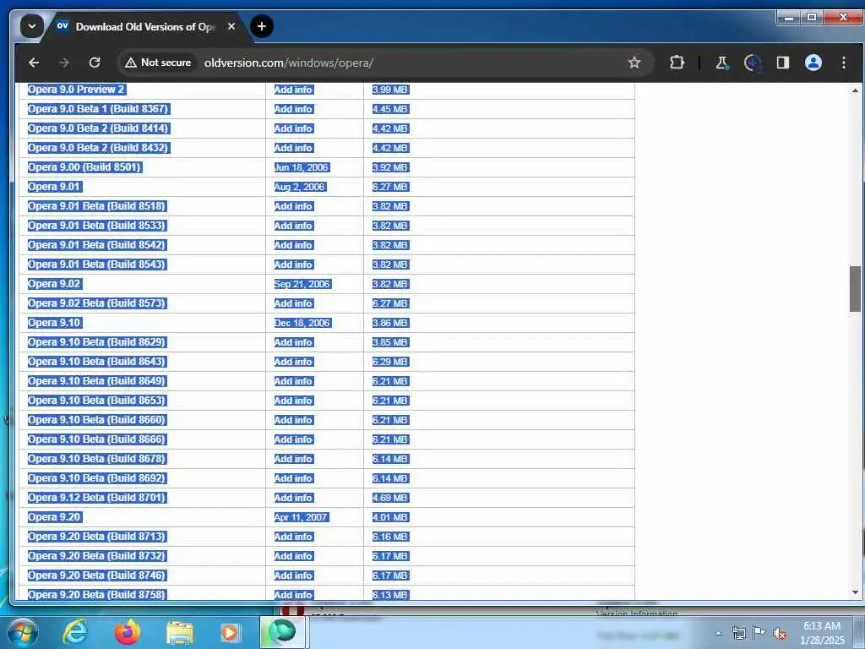
Task: Open Opera 9.20 Beta (Build 8746)
Action: click(97, 575)
